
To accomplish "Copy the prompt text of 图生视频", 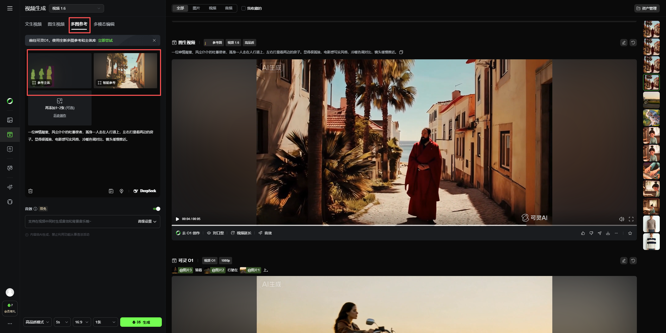I will [401, 52].
